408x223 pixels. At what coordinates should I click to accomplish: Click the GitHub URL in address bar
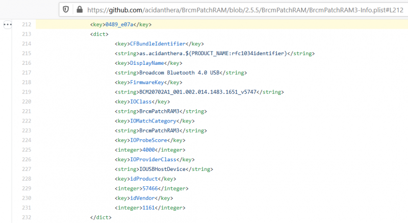[245, 10]
